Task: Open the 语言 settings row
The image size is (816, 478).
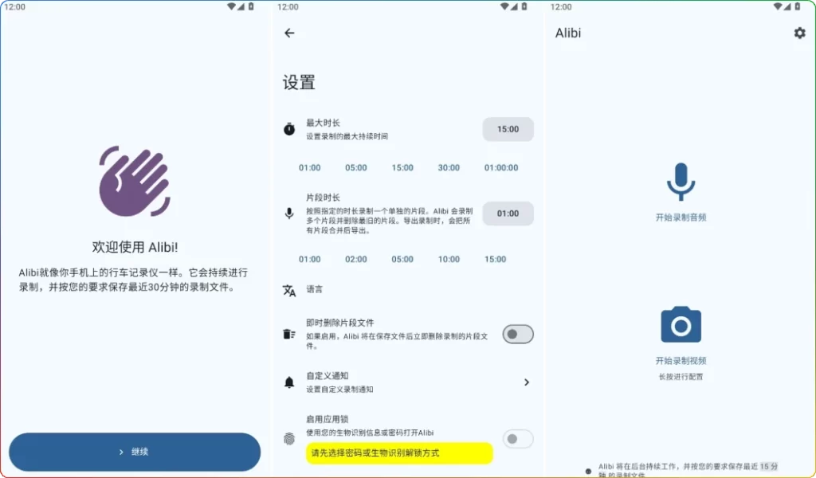Action: [x=316, y=289]
